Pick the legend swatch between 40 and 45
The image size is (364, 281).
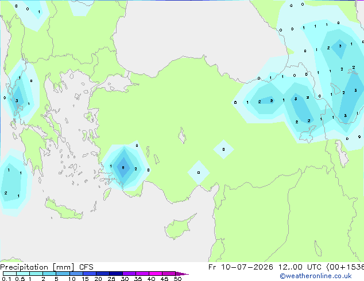coord(156,274)
